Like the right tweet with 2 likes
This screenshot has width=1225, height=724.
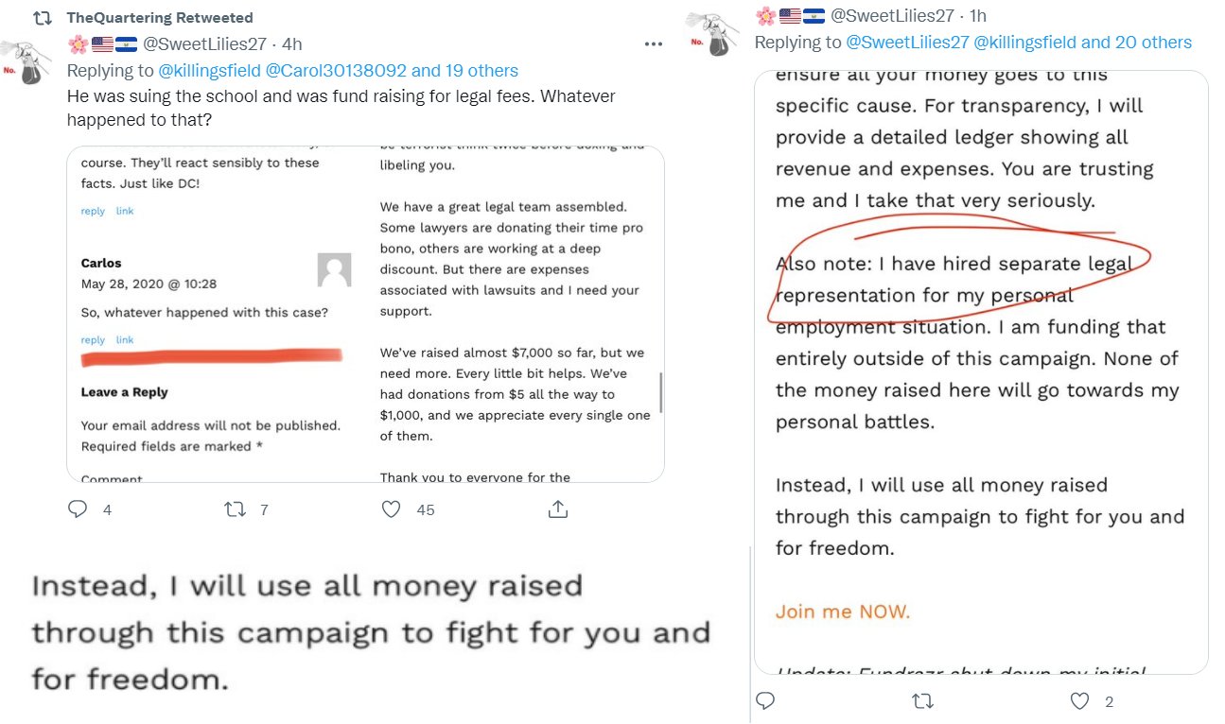click(x=1079, y=700)
